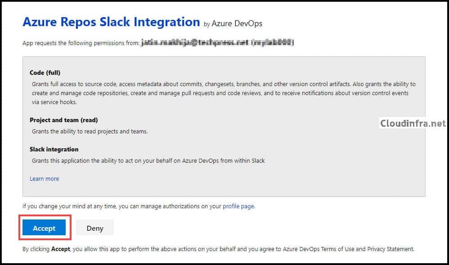
Task: Click the blue Accept button
Action: click(44, 228)
